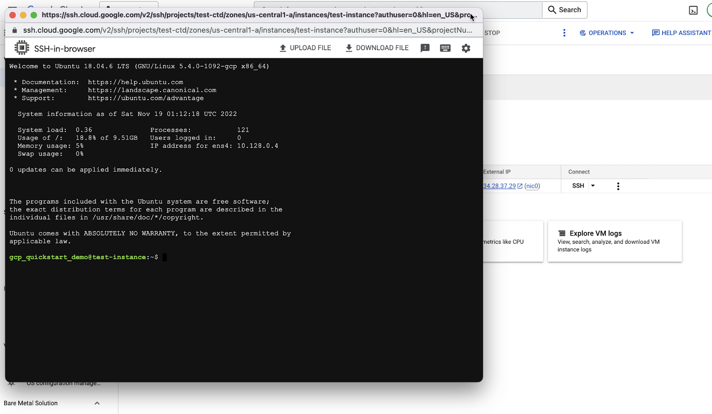Image resolution: width=712 pixels, height=414 pixels.
Task: Click the lock icon in the address bar
Action: click(x=14, y=31)
